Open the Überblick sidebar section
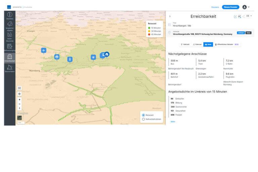The height and width of the screenshot is (172, 258). (9, 16)
